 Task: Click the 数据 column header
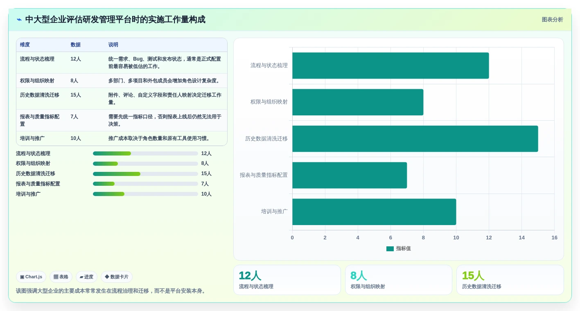point(75,45)
